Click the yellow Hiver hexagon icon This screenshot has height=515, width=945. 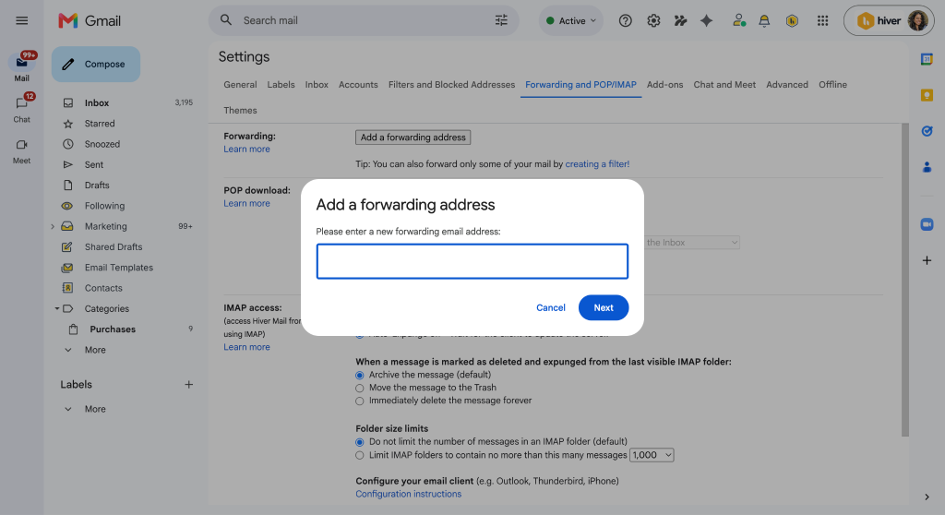(x=792, y=20)
